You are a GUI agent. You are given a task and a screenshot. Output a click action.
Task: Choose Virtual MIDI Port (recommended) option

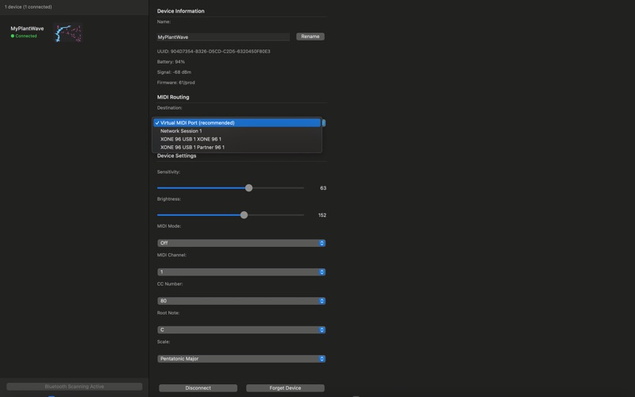pos(237,123)
